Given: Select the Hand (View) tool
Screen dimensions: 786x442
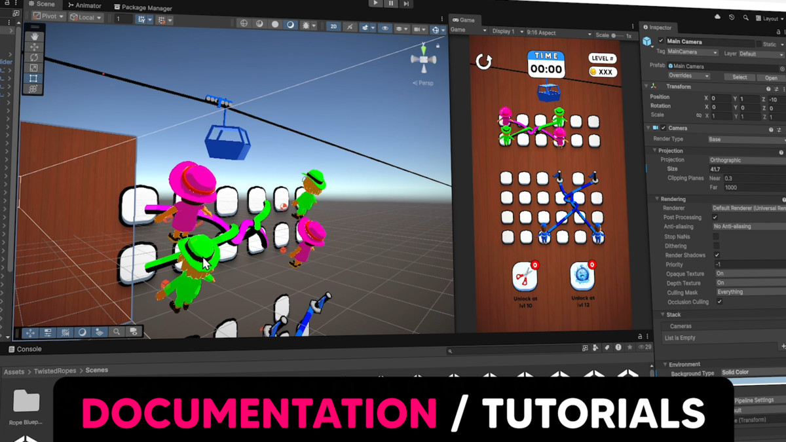Looking at the screenshot, I should pyautogui.click(x=33, y=37).
